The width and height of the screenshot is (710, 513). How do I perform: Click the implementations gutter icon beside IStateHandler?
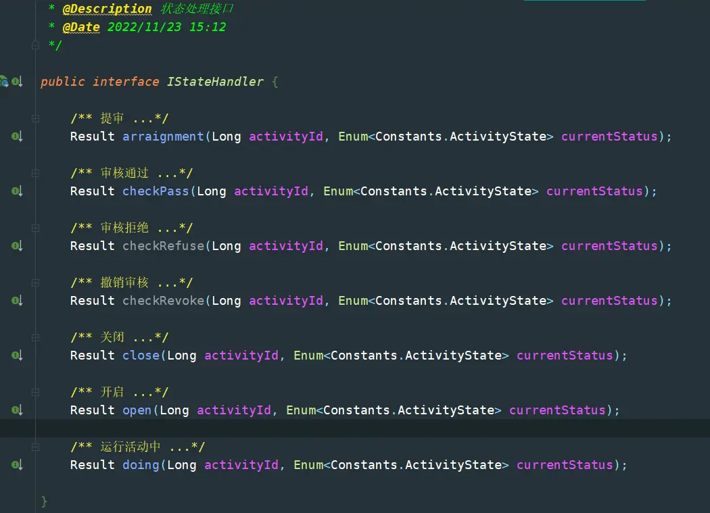tap(17, 82)
